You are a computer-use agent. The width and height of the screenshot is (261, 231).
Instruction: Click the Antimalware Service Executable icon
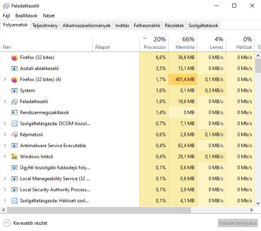tap(15, 146)
